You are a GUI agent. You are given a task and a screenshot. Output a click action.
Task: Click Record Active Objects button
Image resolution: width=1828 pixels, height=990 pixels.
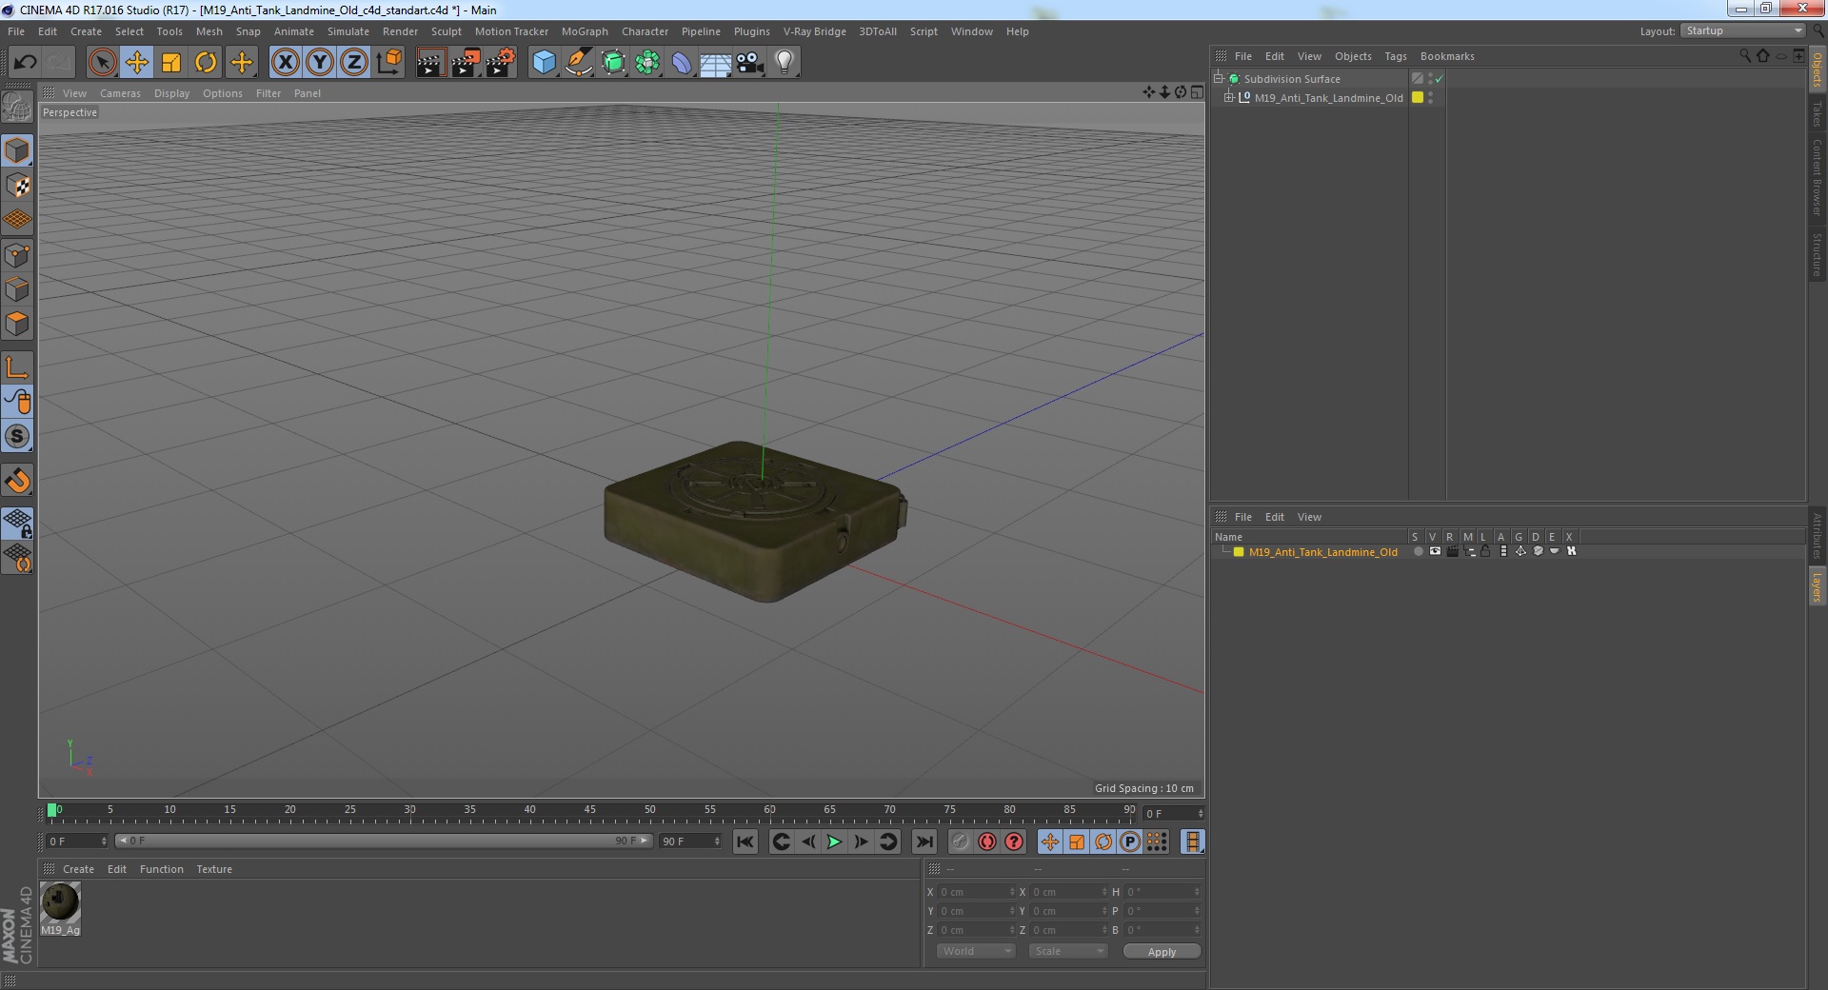960,841
